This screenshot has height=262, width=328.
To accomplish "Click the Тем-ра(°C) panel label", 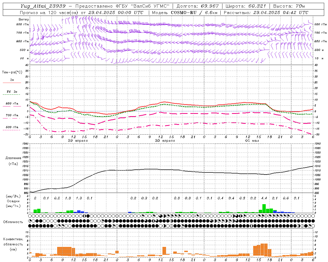I will click(x=12, y=72).
